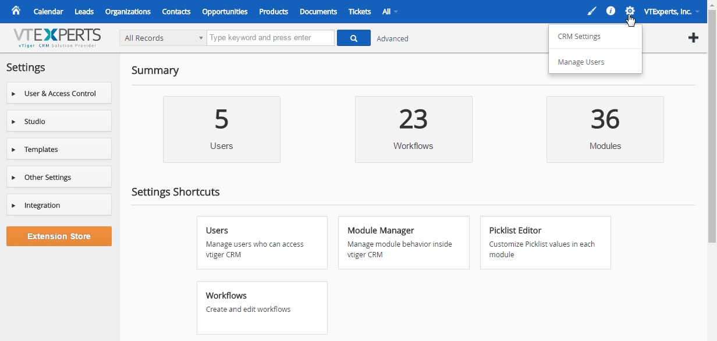Click the VTExperts logo
Screen dimensions: 717x341
tap(56, 38)
